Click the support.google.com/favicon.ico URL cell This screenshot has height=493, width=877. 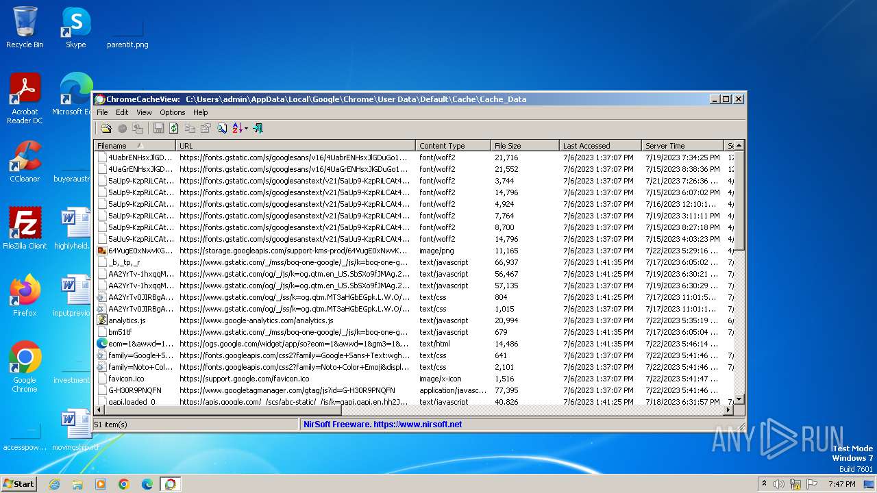pyautogui.click(x=244, y=379)
